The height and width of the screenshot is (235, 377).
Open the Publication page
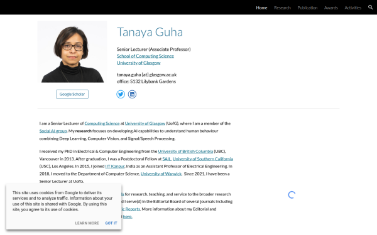[307, 8]
